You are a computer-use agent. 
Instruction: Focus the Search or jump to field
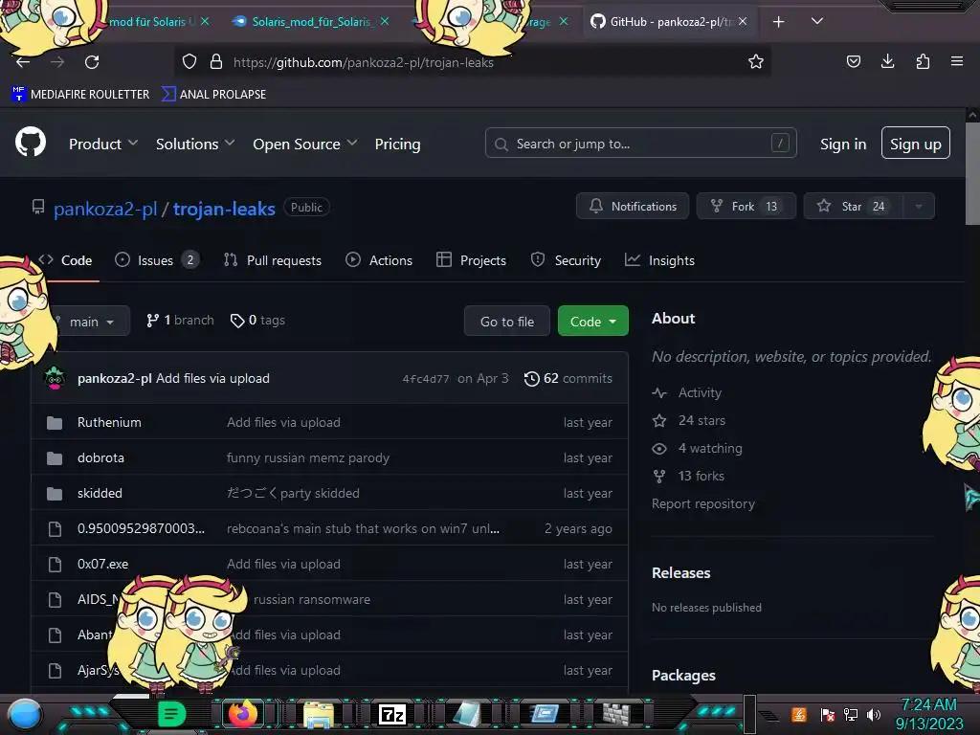point(640,144)
